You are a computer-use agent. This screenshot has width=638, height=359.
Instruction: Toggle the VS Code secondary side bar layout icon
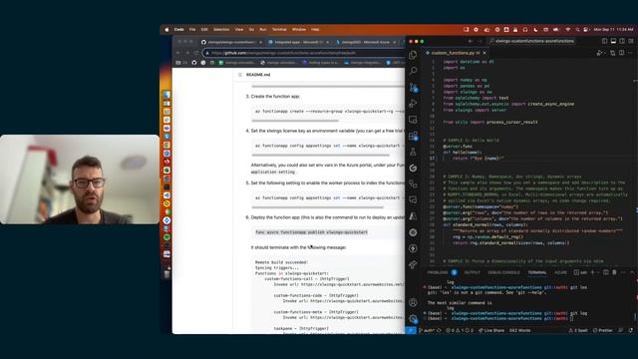(x=622, y=41)
